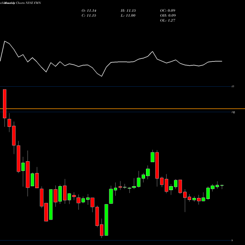The image size is (245, 245).
Task: Click the first tall red candle below the 15 line
Action: pos(4,103)
